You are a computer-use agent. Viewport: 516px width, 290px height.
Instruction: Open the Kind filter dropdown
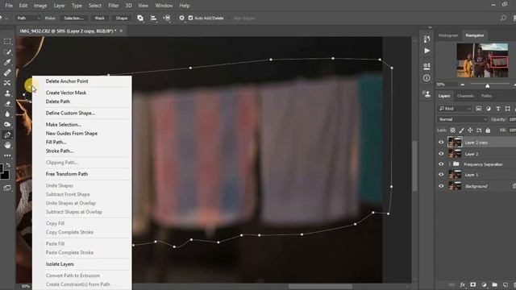point(455,109)
